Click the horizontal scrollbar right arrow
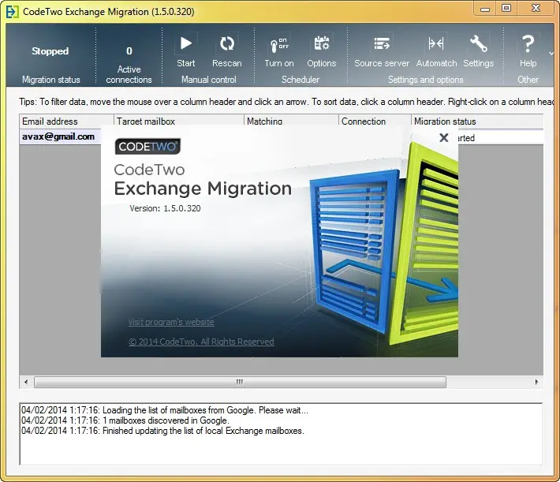 536,382
